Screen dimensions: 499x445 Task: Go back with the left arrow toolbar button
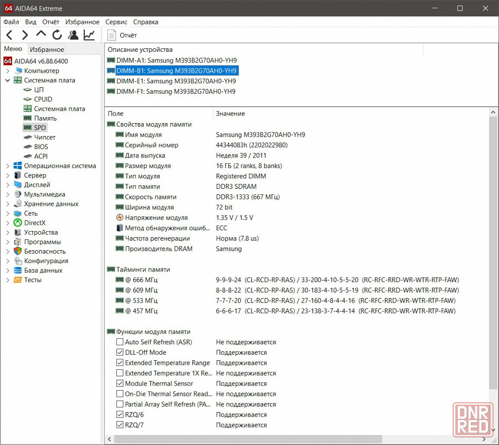coord(9,35)
